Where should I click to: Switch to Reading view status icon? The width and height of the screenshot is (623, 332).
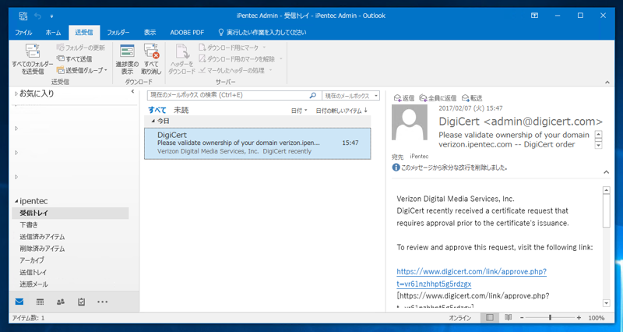509,318
